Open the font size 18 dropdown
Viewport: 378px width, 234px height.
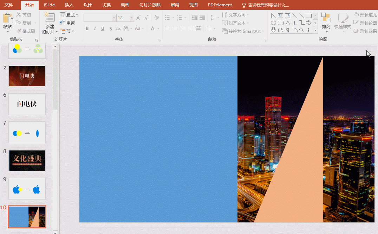[x=132, y=18]
